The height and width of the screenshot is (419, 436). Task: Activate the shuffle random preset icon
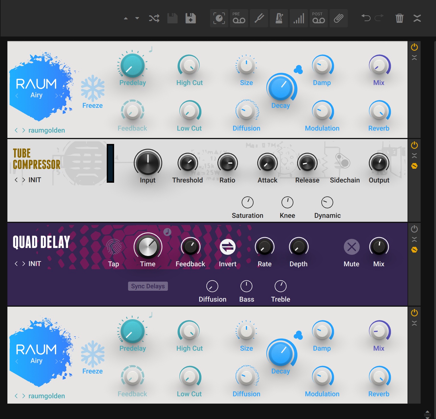tap(154, 18)
